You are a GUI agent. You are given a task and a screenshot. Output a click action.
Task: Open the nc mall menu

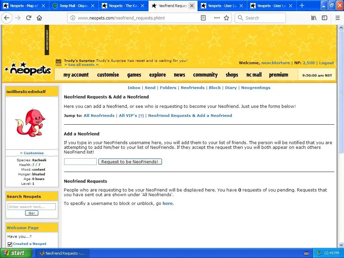pos(254,75)
